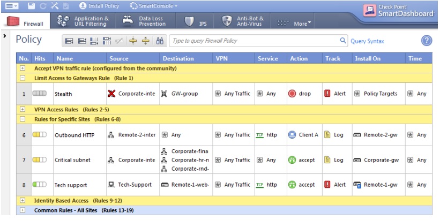Click the Tech support hits indicator
Viewport: 440px width, 221px height.
[x=40, y=184]
